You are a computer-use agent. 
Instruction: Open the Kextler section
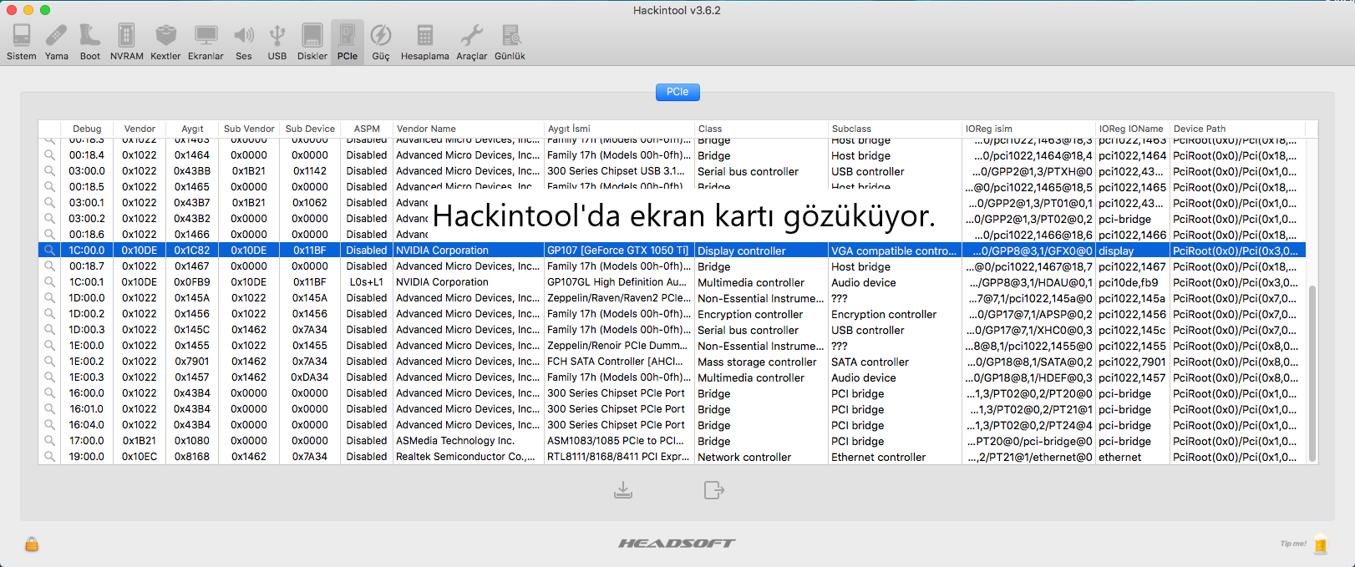[x=165, y=42]
